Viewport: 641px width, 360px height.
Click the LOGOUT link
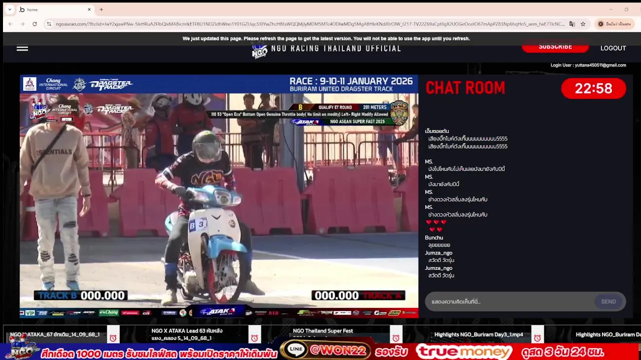pyautogui.click(x=613, y=48)
